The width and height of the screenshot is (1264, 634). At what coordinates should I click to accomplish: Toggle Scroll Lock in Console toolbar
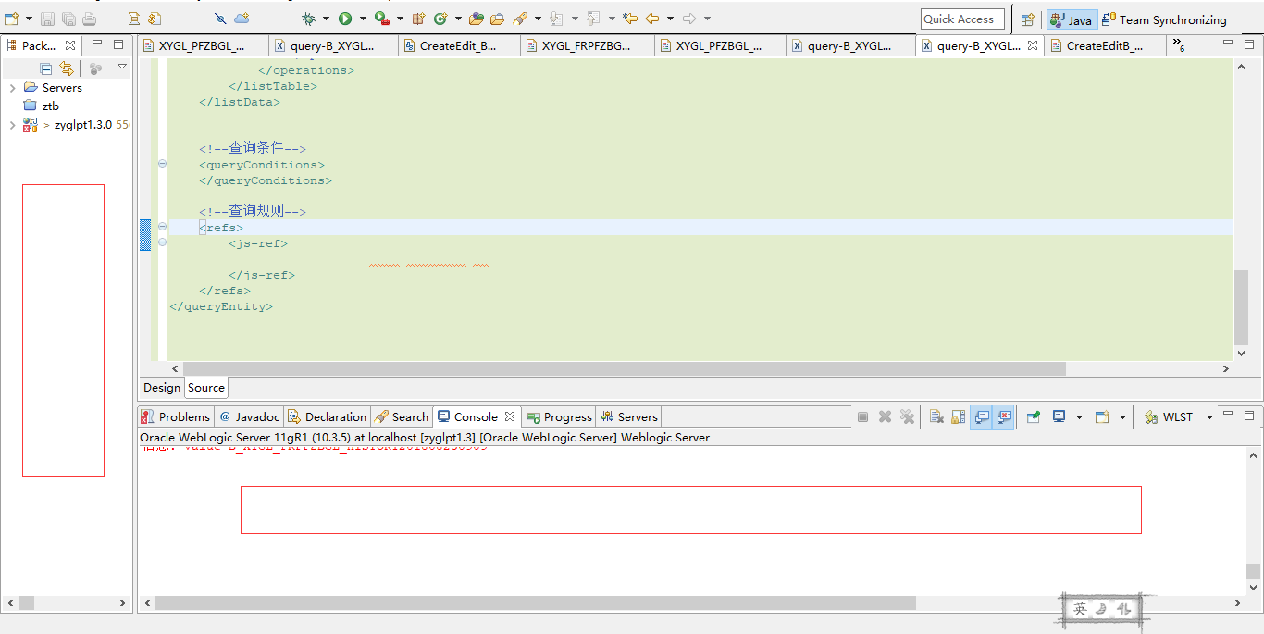959,417
